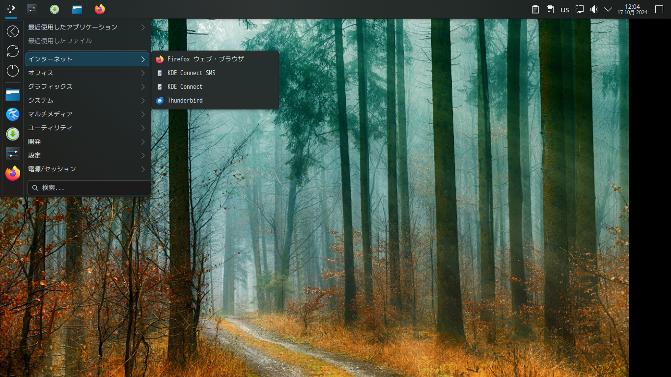Select 'Firefox ウェブ・ブラウザ' in the submenu

tap(215, 59)
